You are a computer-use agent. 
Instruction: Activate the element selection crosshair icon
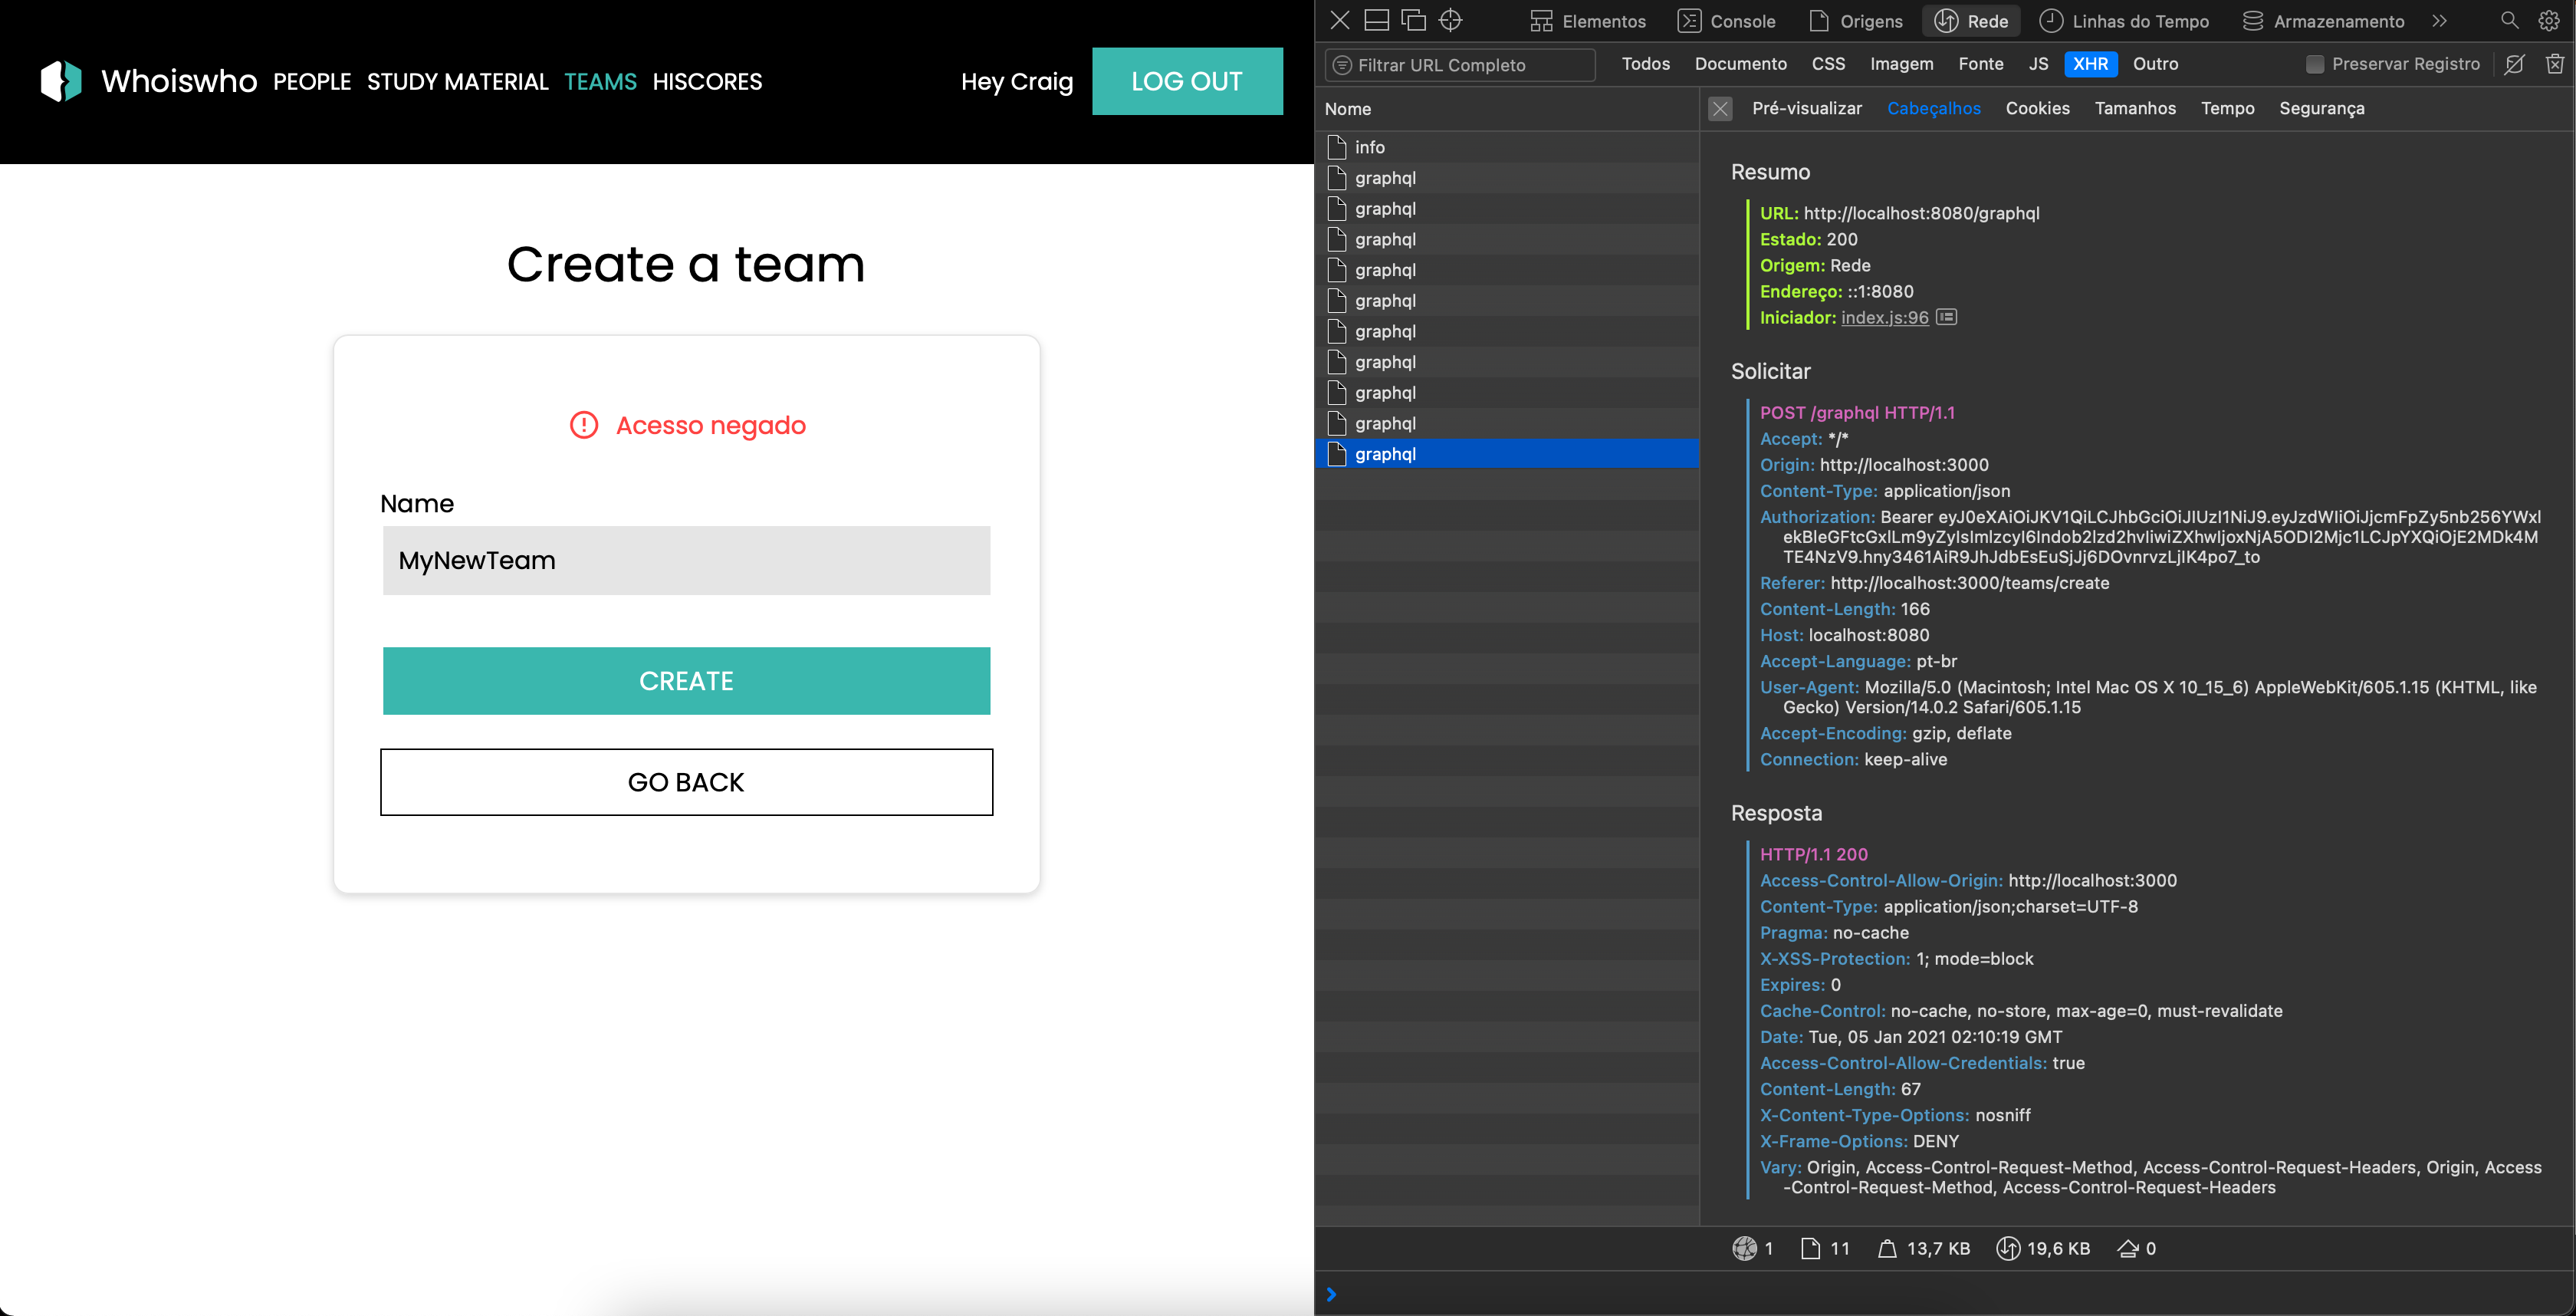point(1450,20)
